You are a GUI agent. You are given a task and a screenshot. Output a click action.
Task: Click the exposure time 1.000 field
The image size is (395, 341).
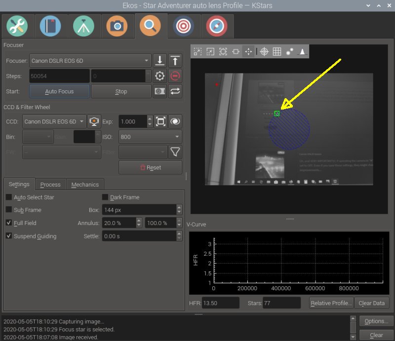point(133,121)
